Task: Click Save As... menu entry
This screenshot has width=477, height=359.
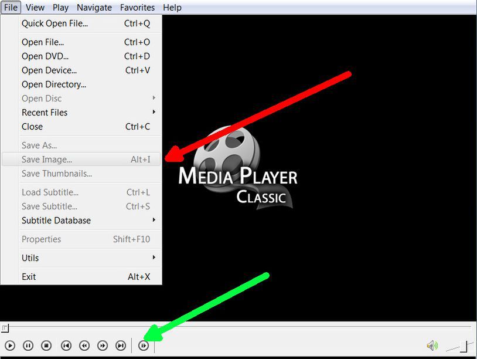Action: [81, 145]
